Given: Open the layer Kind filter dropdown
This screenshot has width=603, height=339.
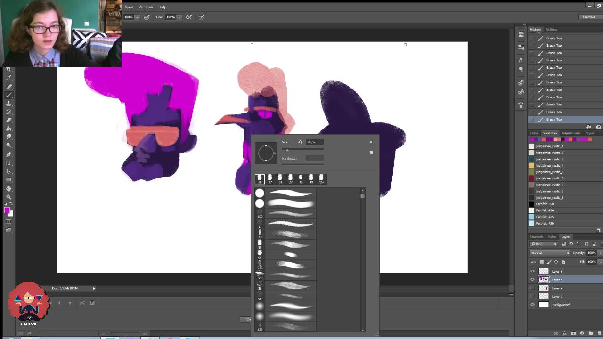Looking at the screenshot, I should pyautogui.click(x=544, y=244).
